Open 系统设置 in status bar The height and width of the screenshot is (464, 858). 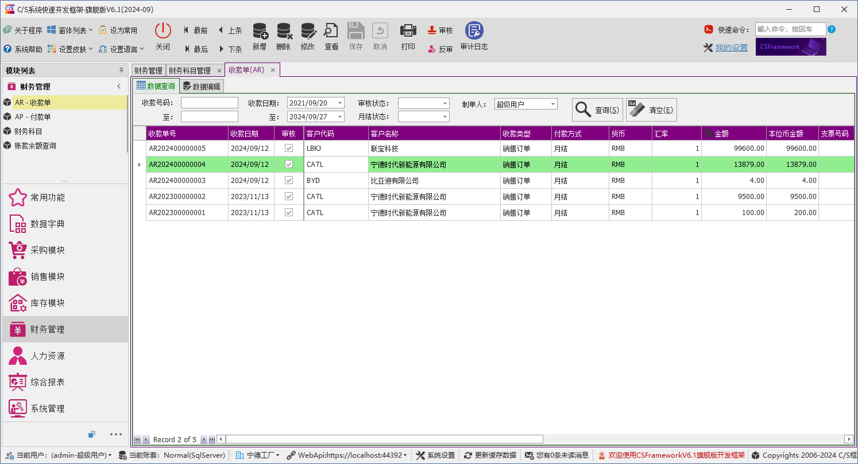(435, 455)
